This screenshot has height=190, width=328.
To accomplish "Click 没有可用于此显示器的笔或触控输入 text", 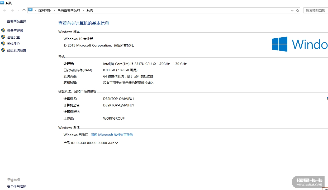I will pos(129,83).
